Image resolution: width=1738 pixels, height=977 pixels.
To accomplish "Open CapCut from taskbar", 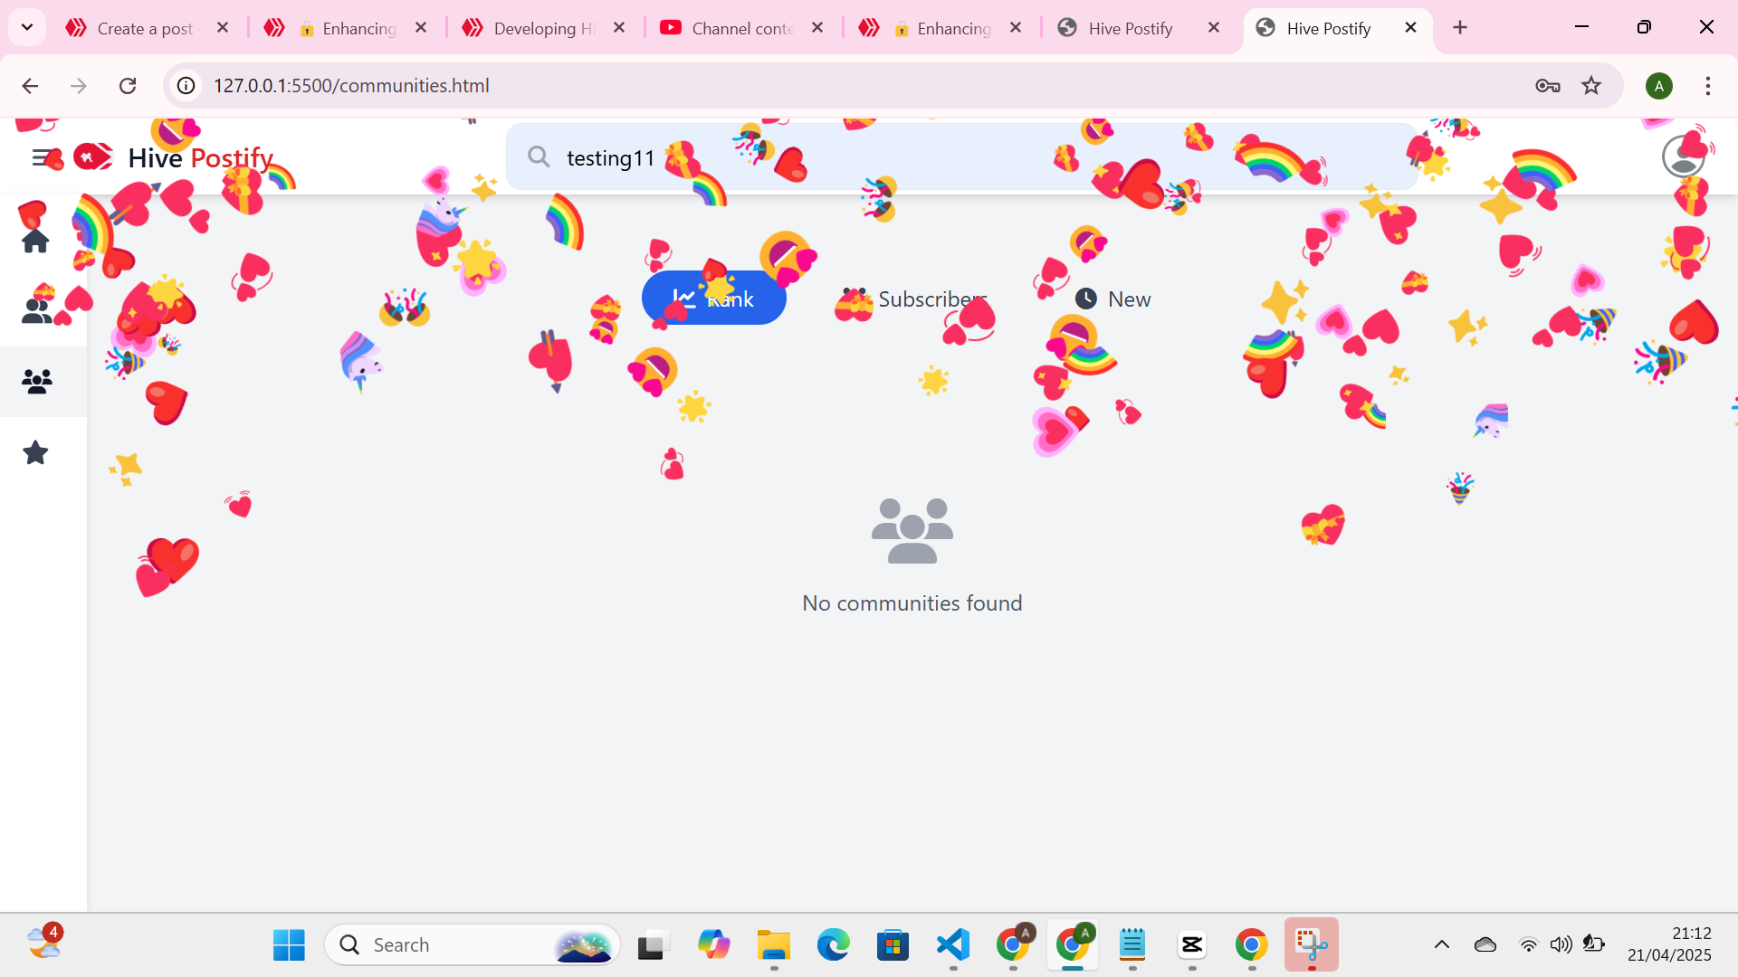I will point(1191,944).
